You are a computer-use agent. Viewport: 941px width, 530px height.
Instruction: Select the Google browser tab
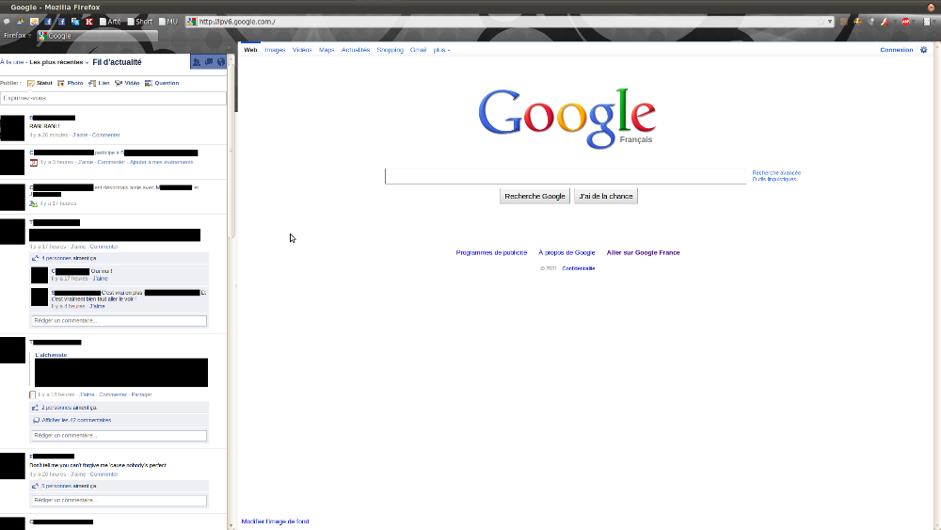(97, 36)
